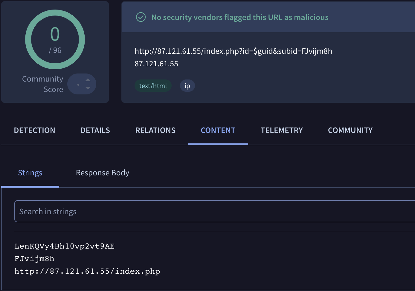Click the community score upvote arrow
The width and height of the screenshot is (415, 291).
click(x=88, y=80)
